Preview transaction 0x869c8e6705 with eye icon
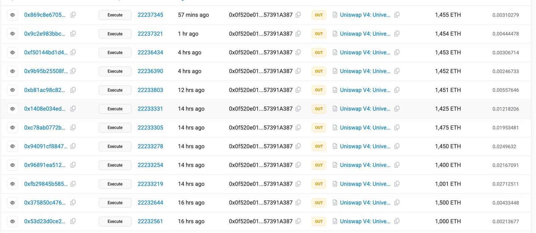This screenshot has width=536, height=233. point(12,15)
